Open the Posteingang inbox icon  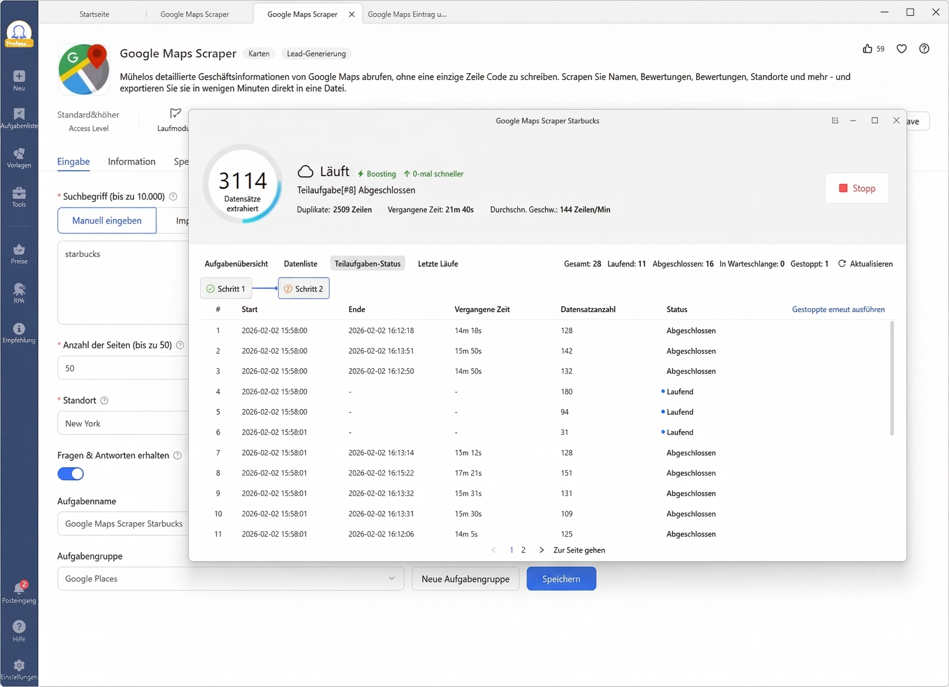(x=19, y=592)
